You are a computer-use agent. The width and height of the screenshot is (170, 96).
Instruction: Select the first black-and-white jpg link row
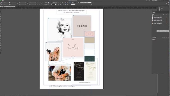click(x=160, y=16)
